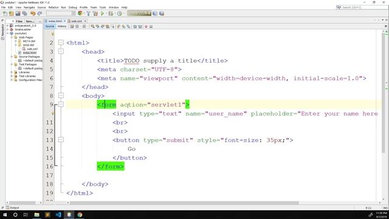Click the editor horizontal scrollbar
Image resolution: width=389 pixels, height=219 pixels.
coord(184,203)
